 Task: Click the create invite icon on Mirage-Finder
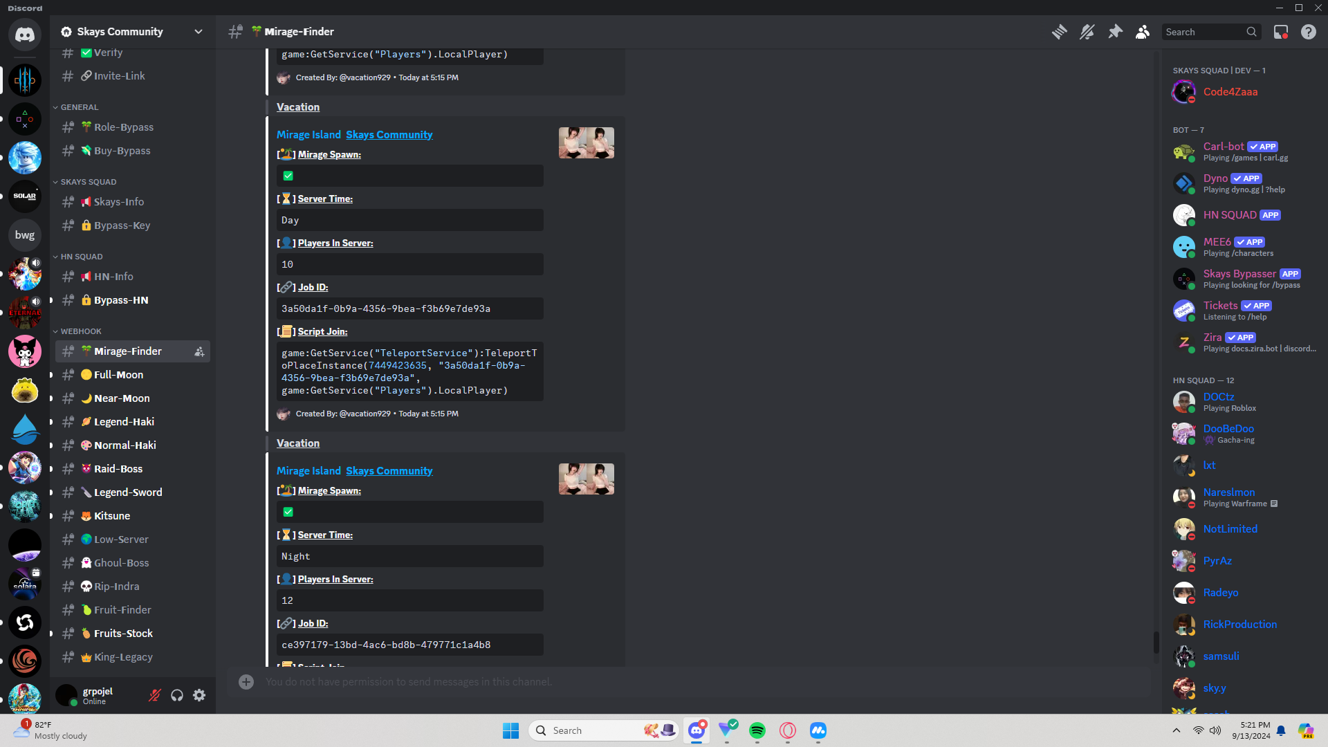(199, 351)
